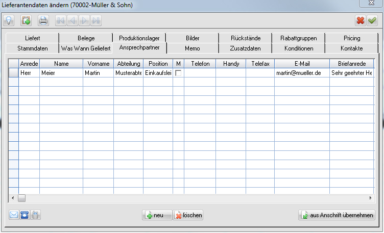Click the envelope e-mail icon
This screenshot has width=384, height=233.
(14, 215)
